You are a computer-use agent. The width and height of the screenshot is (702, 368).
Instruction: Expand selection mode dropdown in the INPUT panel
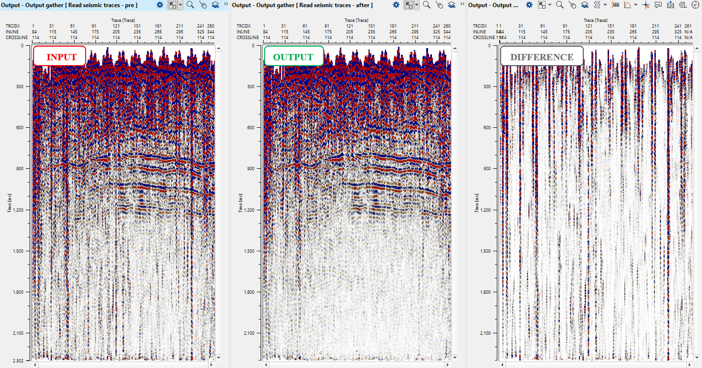tap(180, 5)
